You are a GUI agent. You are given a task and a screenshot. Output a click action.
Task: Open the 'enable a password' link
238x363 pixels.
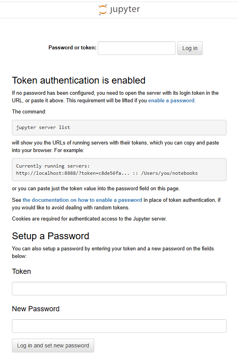tap(171, 100)
